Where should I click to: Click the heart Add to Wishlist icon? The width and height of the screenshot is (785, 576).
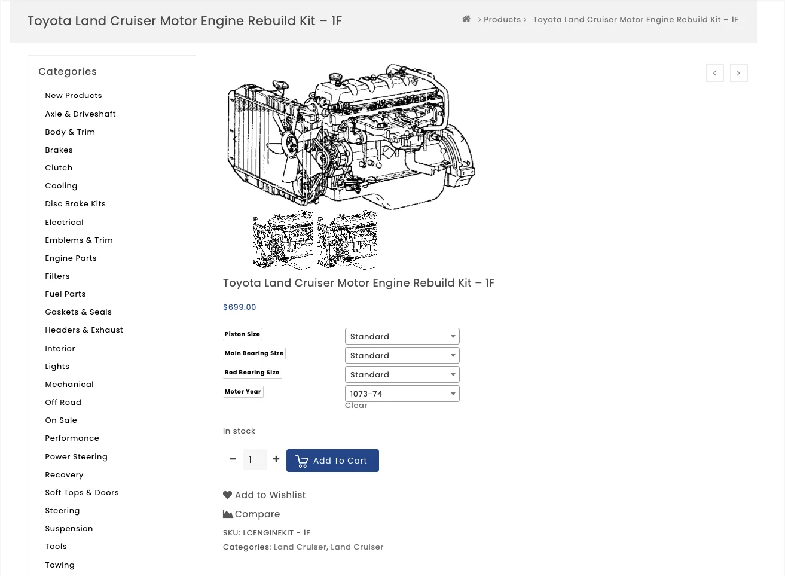point(227,495)
